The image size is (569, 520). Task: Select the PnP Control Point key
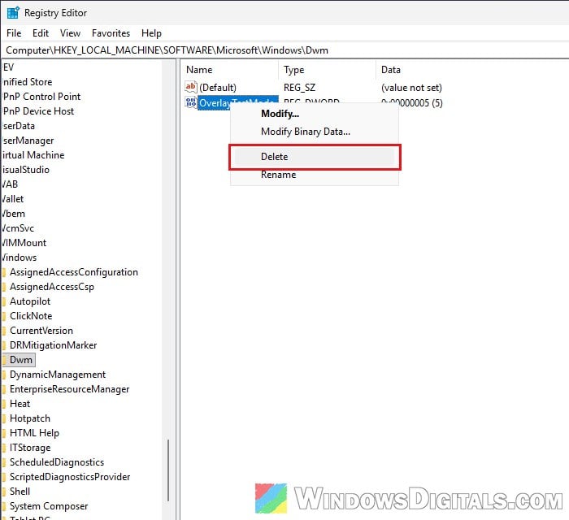click(x=41, y=97)
